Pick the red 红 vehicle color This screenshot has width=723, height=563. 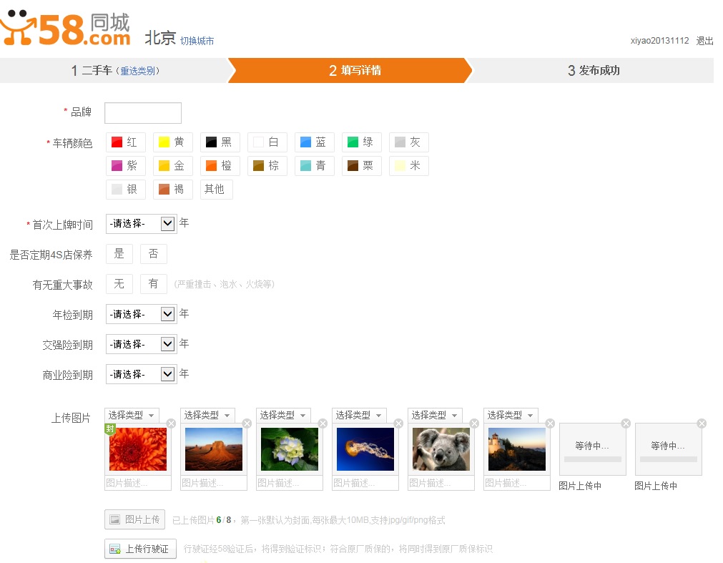[x=125, y=142]
